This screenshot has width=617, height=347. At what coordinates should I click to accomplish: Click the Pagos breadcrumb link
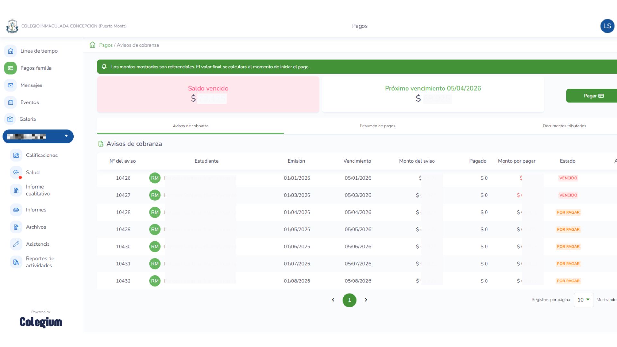coord(106,45)
